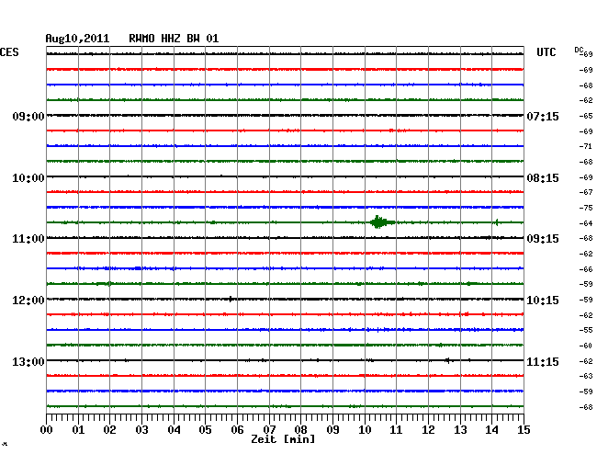Select the DC offset value -67
Screen dimensions: 597x454
click(586, 192)
